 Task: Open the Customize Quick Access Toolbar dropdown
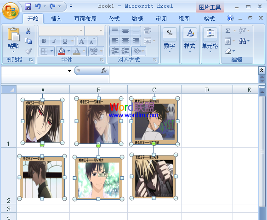71,6
